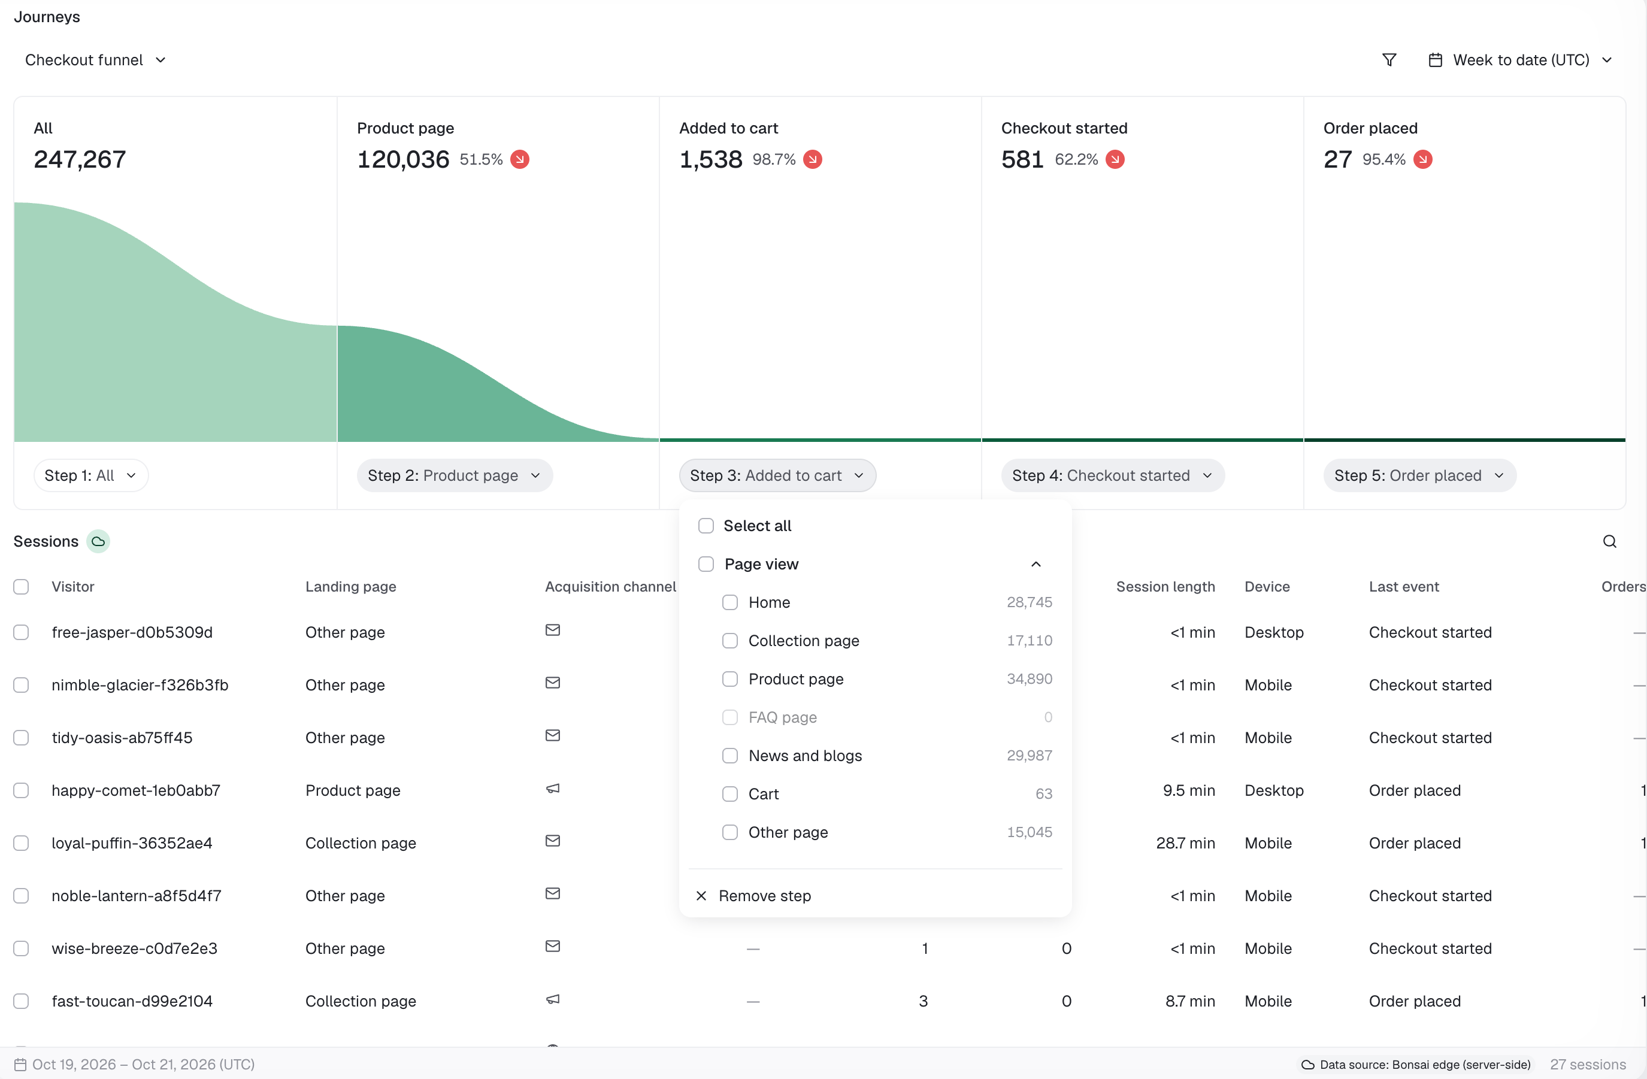Viewport: 1647px width, 1079px height.
Task: Click the email channel icon for free-jasper-d0b5309d
Action: coord(552,630)
